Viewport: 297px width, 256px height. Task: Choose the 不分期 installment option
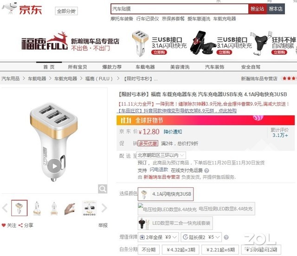[x=148, y=250]
